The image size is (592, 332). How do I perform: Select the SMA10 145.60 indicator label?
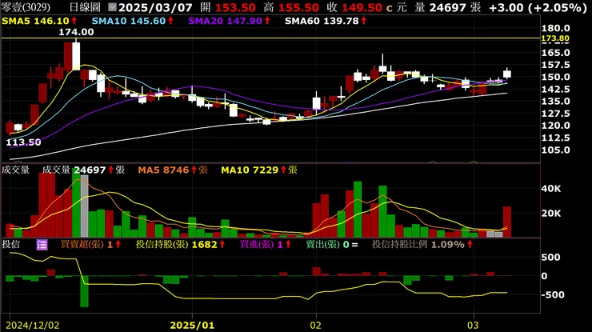(133, 21)
